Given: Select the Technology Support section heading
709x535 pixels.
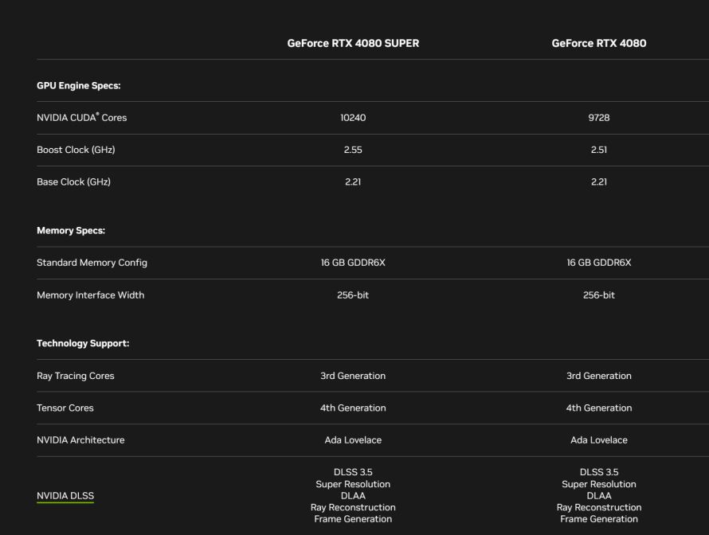Looking at the screenshot, I should pyautogui.click(x=83, y=344).
